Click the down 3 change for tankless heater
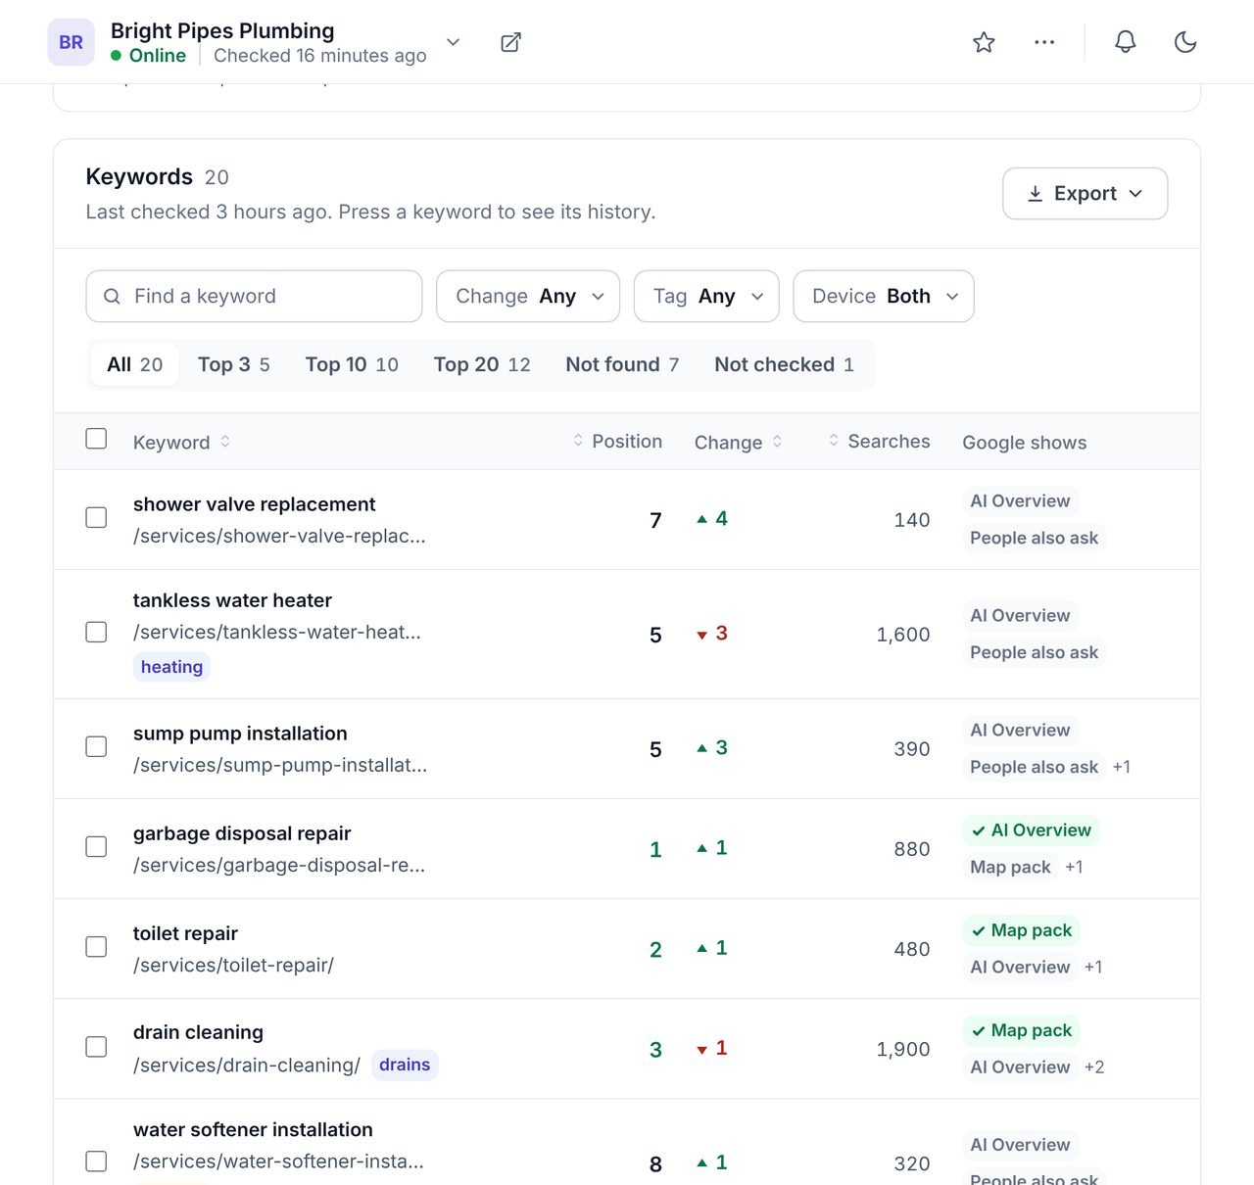This screenshot has width=1254, height=1185. click(712, 634)
